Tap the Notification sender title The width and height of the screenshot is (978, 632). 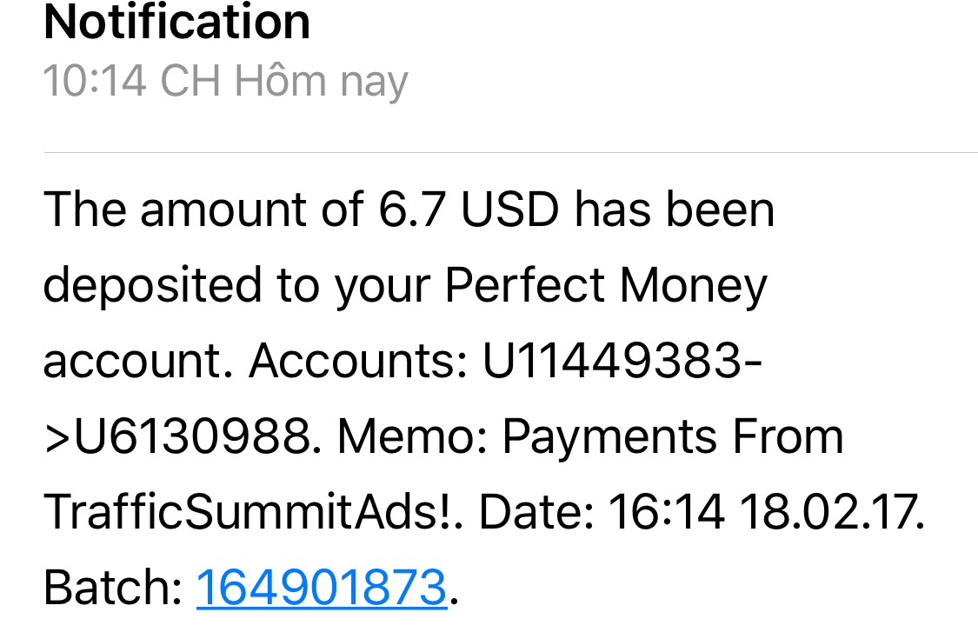tap(176, 21)
